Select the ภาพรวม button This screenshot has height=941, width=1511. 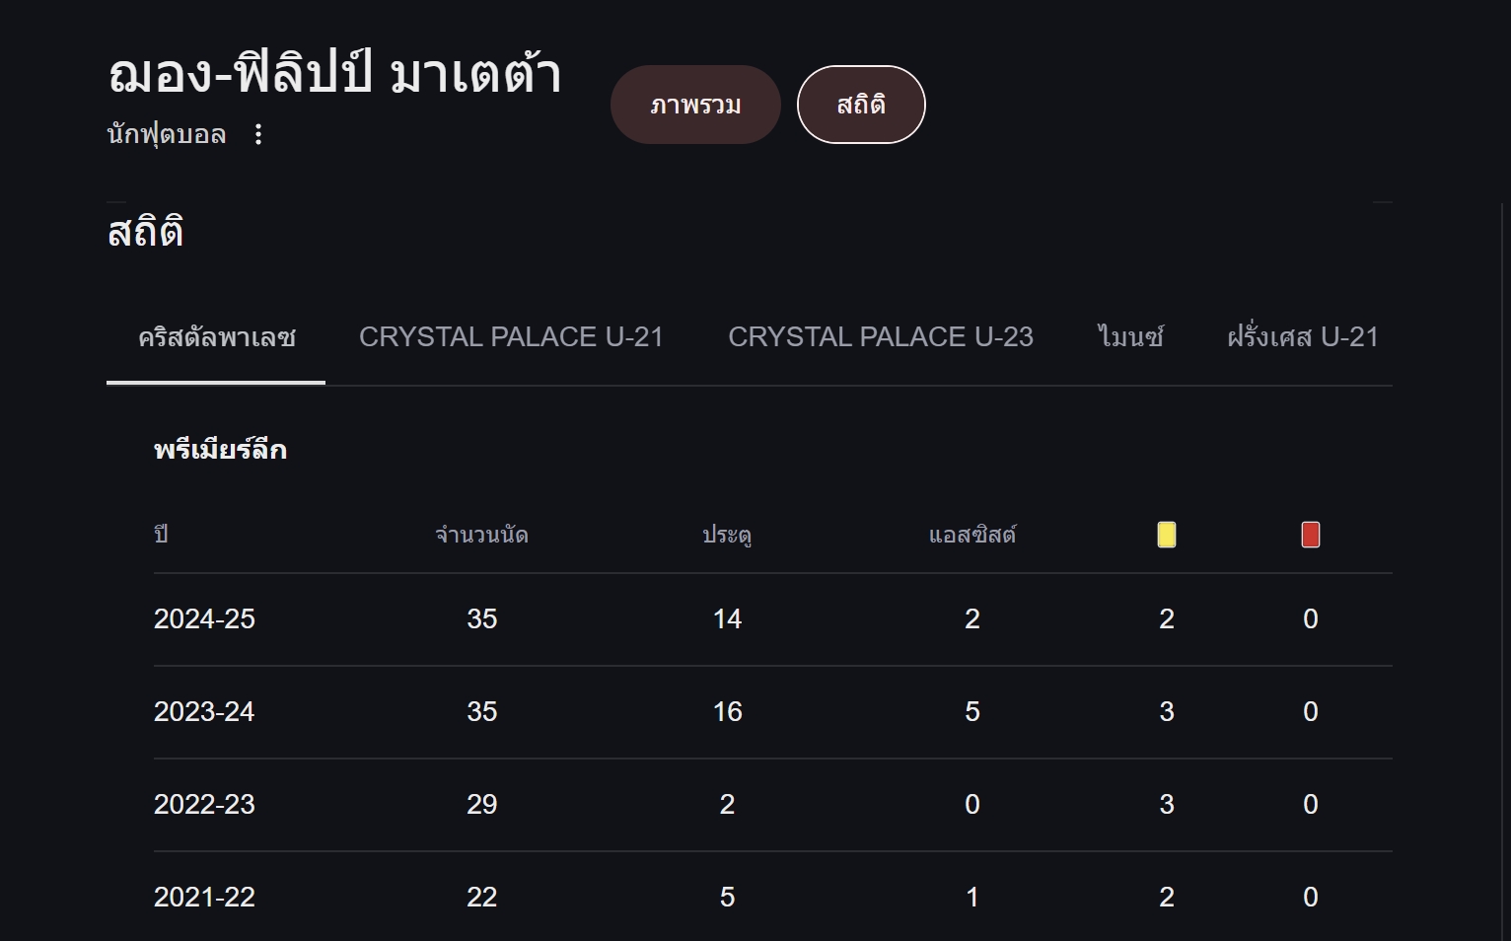pyautogui.click(x=695, y=105)
